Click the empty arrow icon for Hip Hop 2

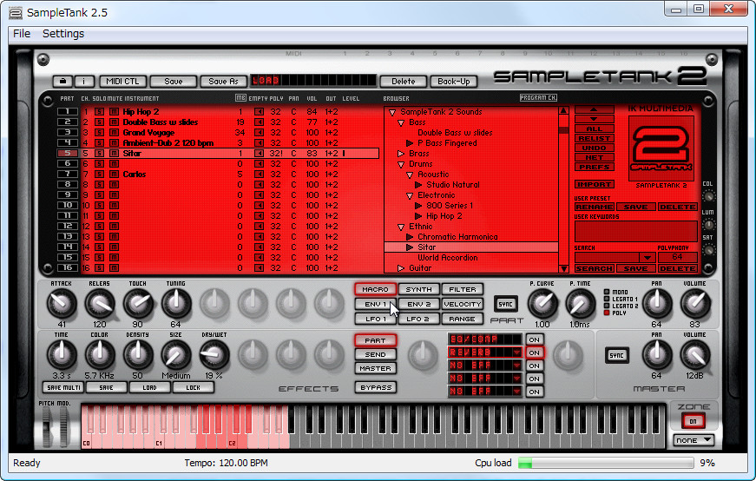(259, 112)
